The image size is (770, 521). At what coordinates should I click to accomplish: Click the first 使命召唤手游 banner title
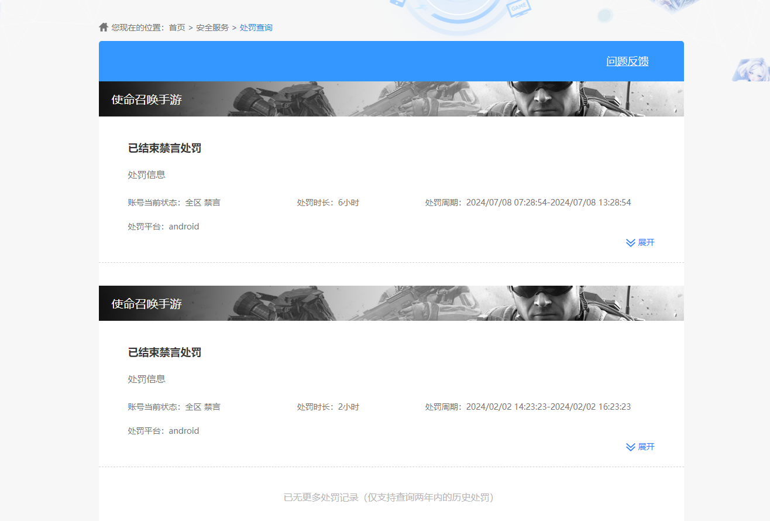147,100
